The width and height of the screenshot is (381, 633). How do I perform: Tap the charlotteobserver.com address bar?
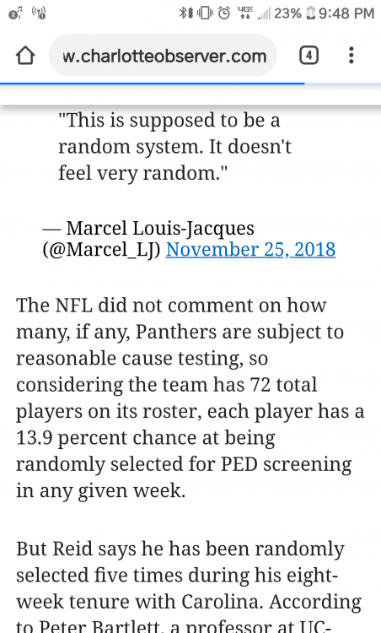click(163, 56)
